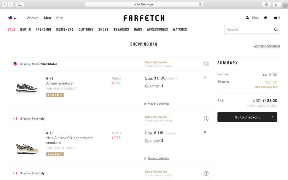Click the Safari share icon
The height and width of the screenshot is (180, 288).
coord(266,4)
